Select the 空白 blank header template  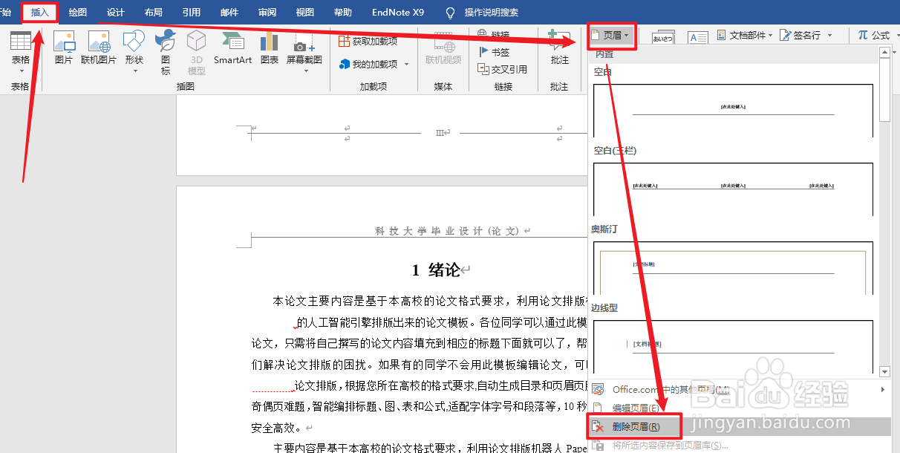pyautogui.click(x=731, y=111)
